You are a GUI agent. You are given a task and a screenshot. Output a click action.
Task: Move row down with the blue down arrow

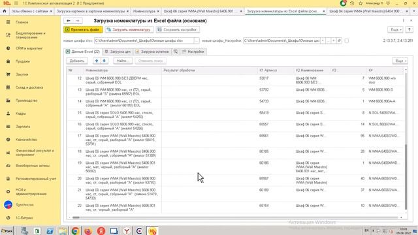pyautogui.click(x=104, y=61)
